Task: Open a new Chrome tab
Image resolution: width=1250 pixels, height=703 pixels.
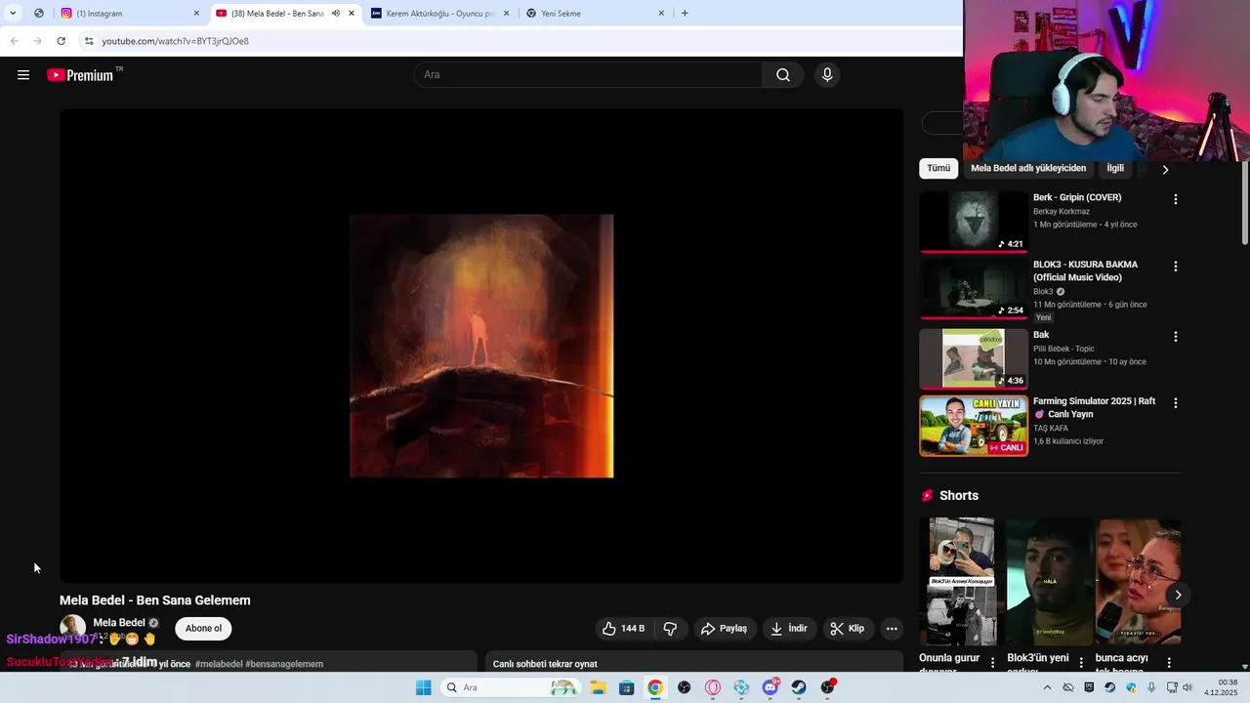Action: point(685,14)
